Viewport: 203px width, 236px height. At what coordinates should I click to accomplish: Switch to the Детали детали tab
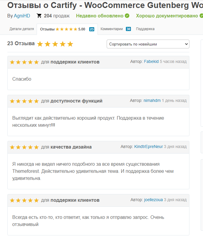click(x=22, y=29)
